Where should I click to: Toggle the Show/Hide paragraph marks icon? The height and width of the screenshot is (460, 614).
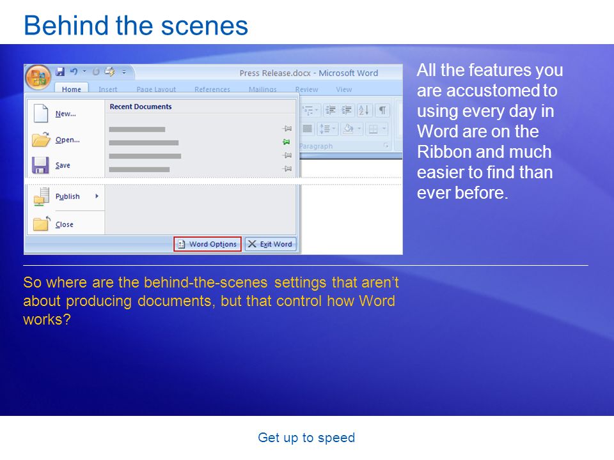382,111
